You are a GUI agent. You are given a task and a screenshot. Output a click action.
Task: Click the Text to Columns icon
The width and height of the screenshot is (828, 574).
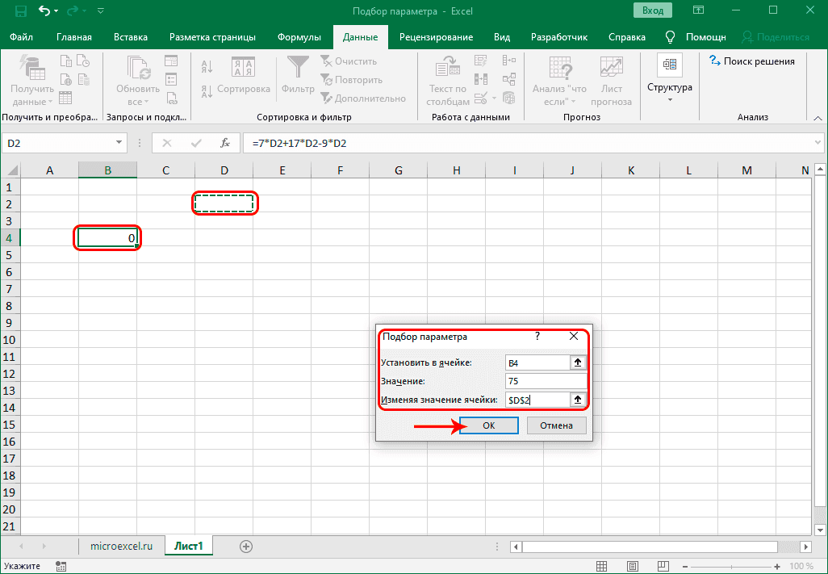point(448,69)
